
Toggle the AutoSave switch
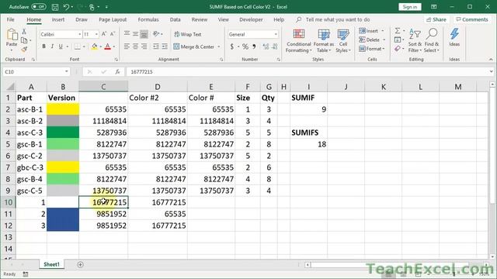[38, 7]
